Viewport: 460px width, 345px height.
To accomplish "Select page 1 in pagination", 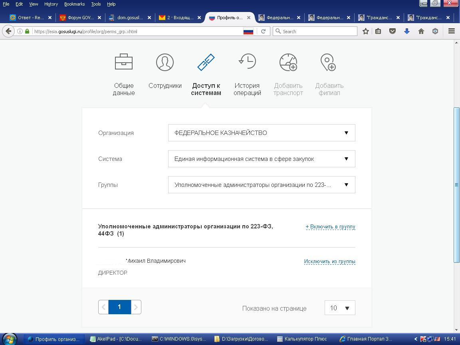I will 119,307.
